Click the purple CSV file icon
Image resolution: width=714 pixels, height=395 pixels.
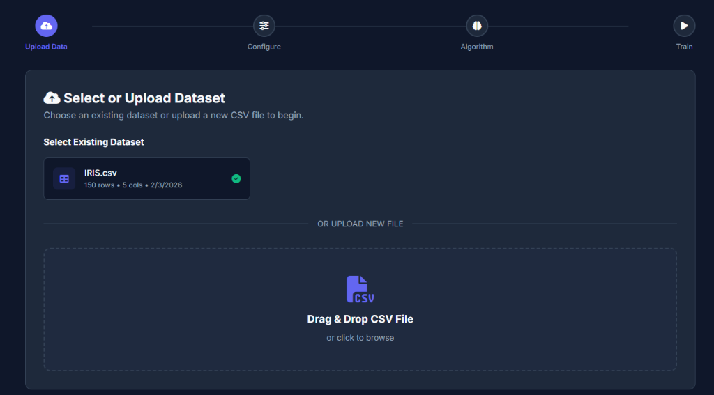coord(360,289)
